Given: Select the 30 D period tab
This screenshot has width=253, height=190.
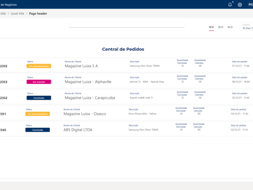Looking at the screenshot, I should [230, 27].
